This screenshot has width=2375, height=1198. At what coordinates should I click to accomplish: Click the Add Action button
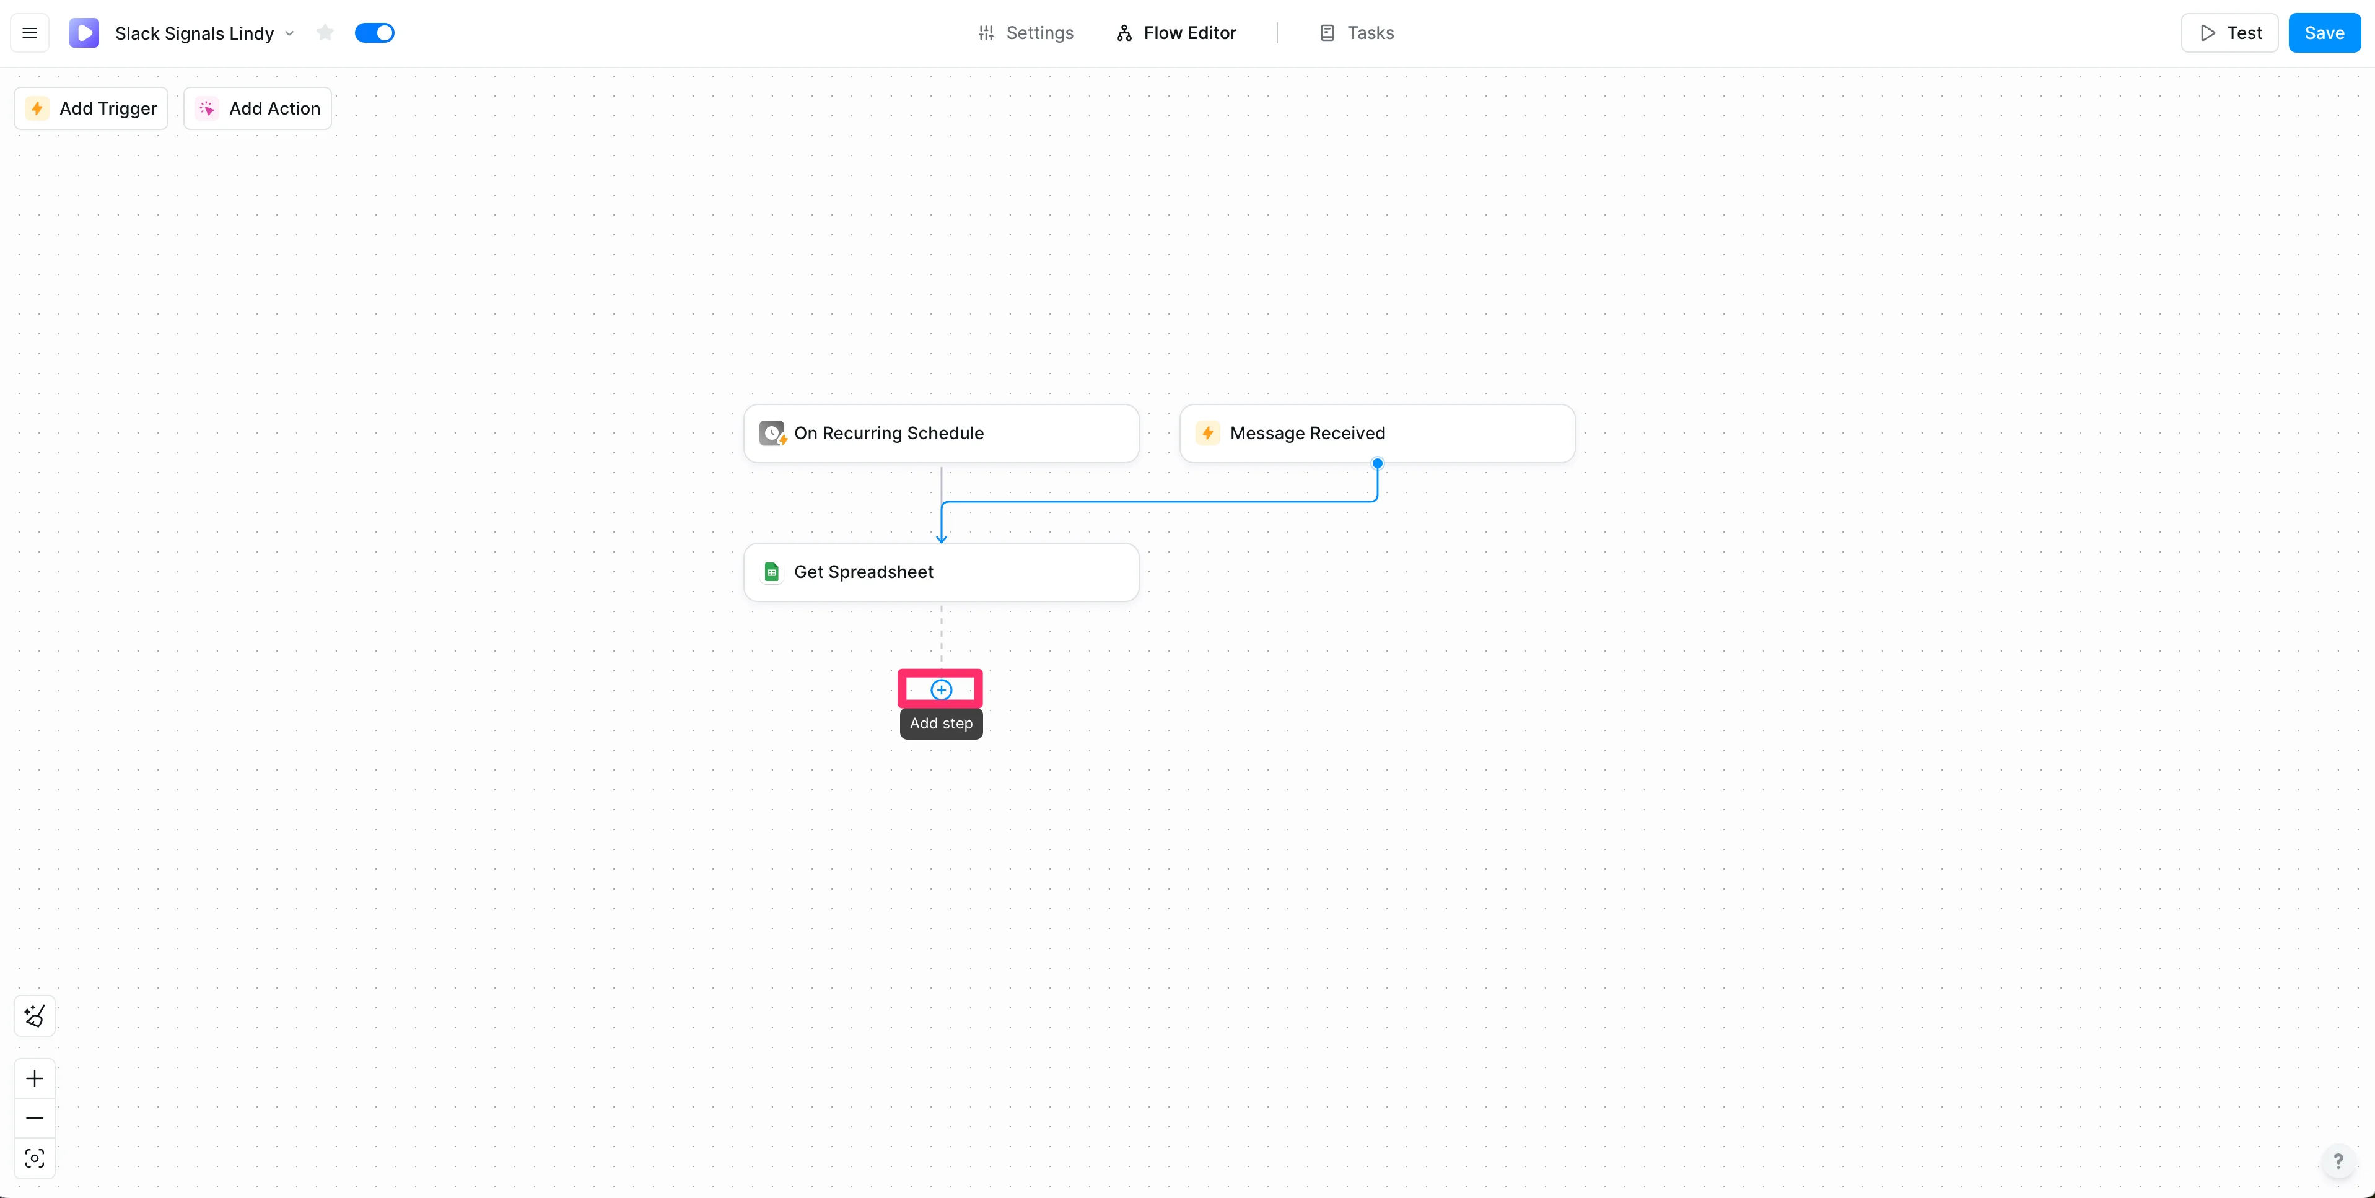(258, 109)
